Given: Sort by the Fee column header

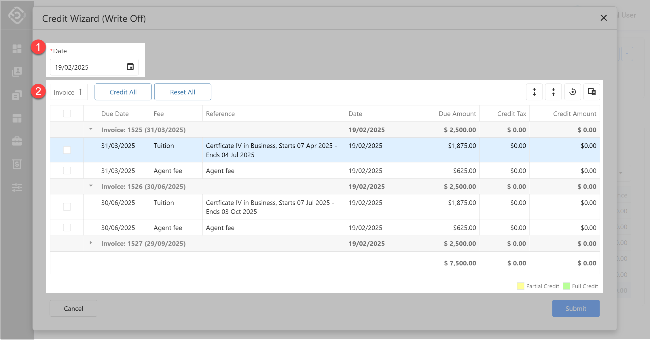Looking at the screenshot, I should pos(159,114).
